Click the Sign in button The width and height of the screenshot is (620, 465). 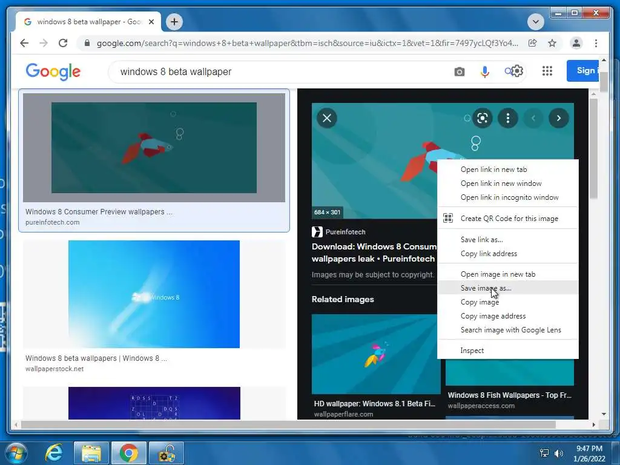pos(582,71)
